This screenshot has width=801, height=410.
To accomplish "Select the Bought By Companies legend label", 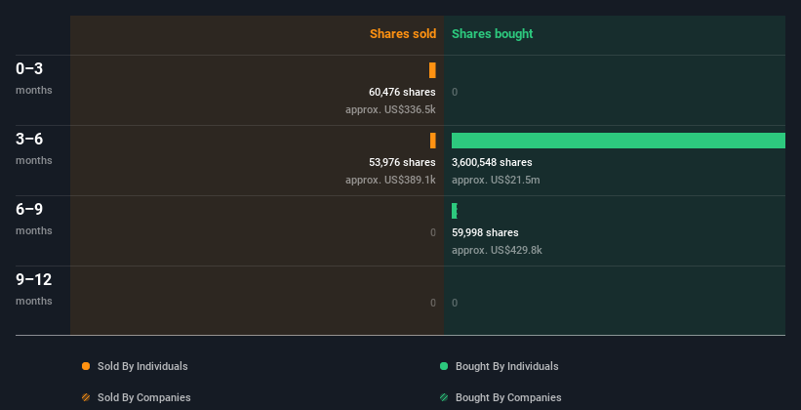I will 508,397.
